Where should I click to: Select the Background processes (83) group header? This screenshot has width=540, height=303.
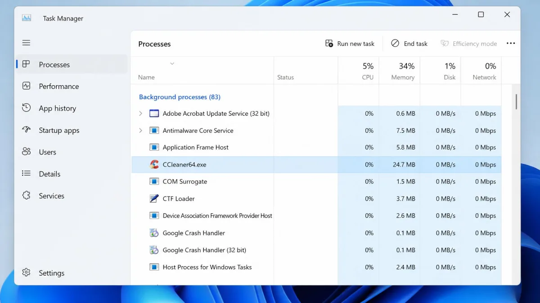pyautogui.click(x=180, y=97)
